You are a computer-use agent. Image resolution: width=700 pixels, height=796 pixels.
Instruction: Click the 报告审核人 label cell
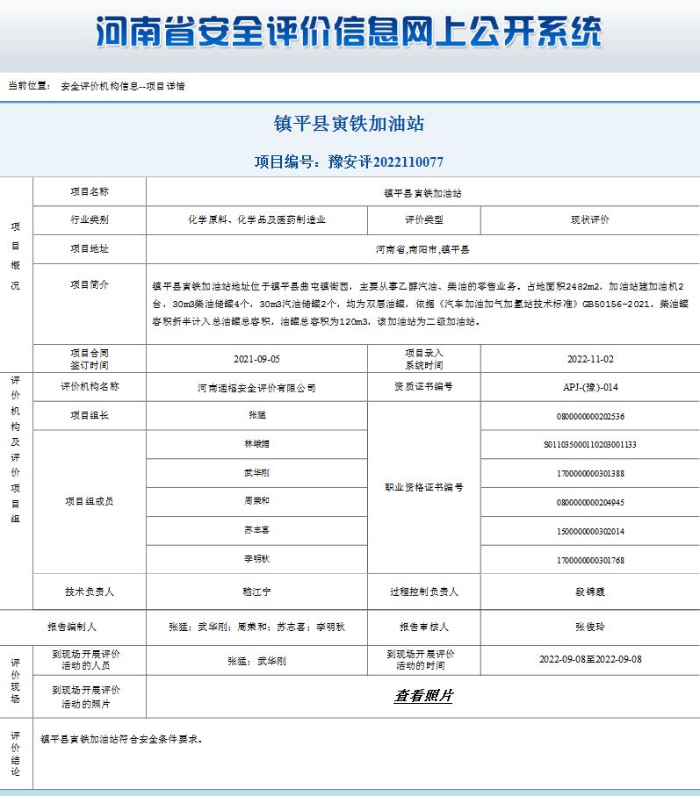[423, 627]
